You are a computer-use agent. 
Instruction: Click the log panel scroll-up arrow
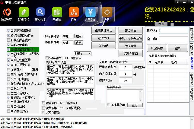(192, 119)
